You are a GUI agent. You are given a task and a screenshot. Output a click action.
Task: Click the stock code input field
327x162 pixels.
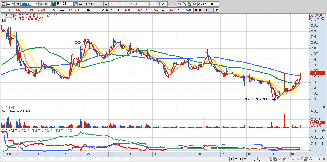click(x=28, y=4)
